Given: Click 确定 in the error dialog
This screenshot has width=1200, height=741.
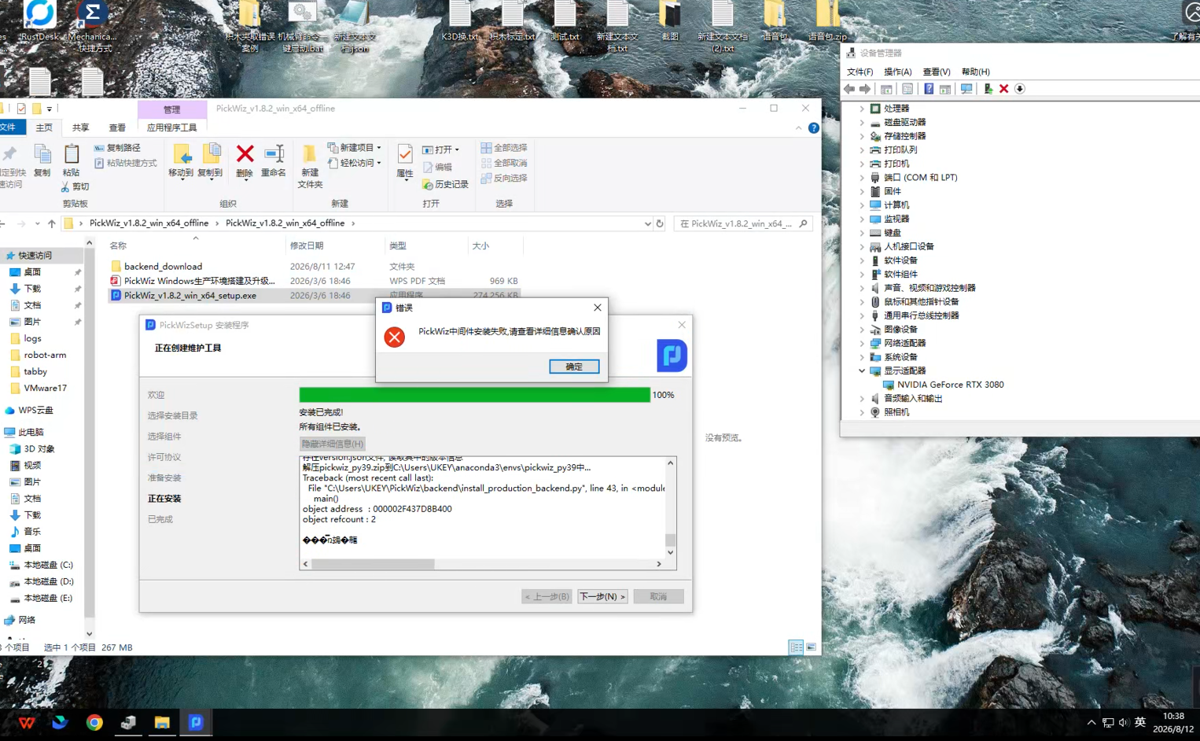Looking at the screenshot, I should coord(574,367).
